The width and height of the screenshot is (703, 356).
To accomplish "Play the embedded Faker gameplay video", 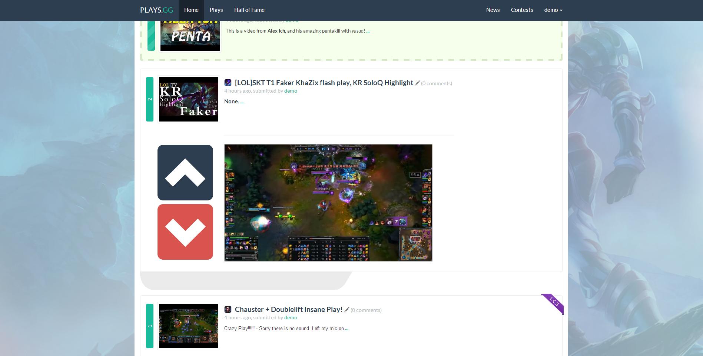I will coord(328,203).
